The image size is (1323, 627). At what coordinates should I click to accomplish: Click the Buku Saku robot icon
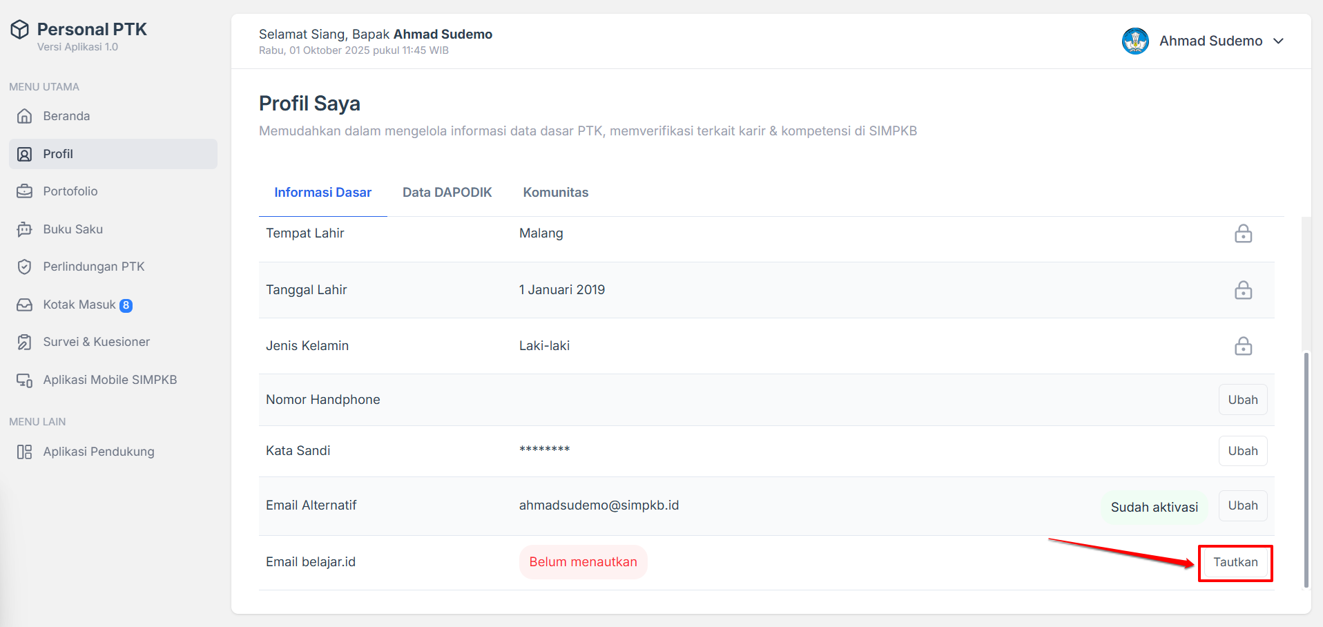(25, 229)
